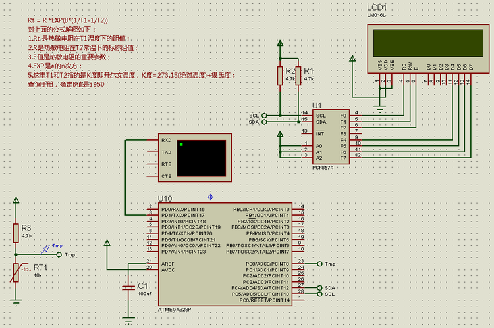Click the Tmp terminal at PC0 pin
The image size is (494, 328).
[320, 264]
